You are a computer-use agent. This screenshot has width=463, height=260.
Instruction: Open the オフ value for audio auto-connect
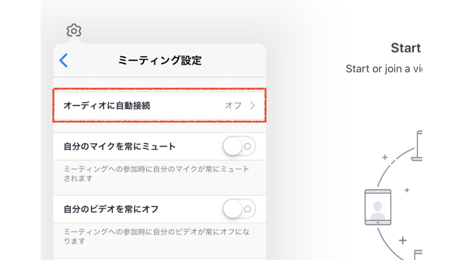[x=233, y=106]
